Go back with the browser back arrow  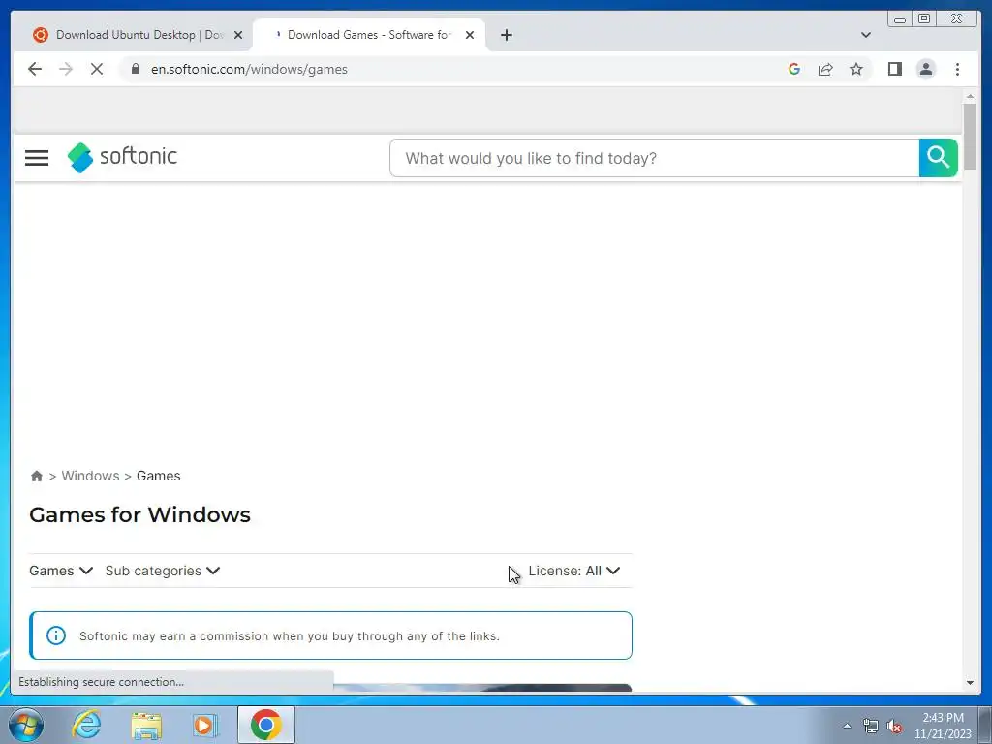(35, 69)
